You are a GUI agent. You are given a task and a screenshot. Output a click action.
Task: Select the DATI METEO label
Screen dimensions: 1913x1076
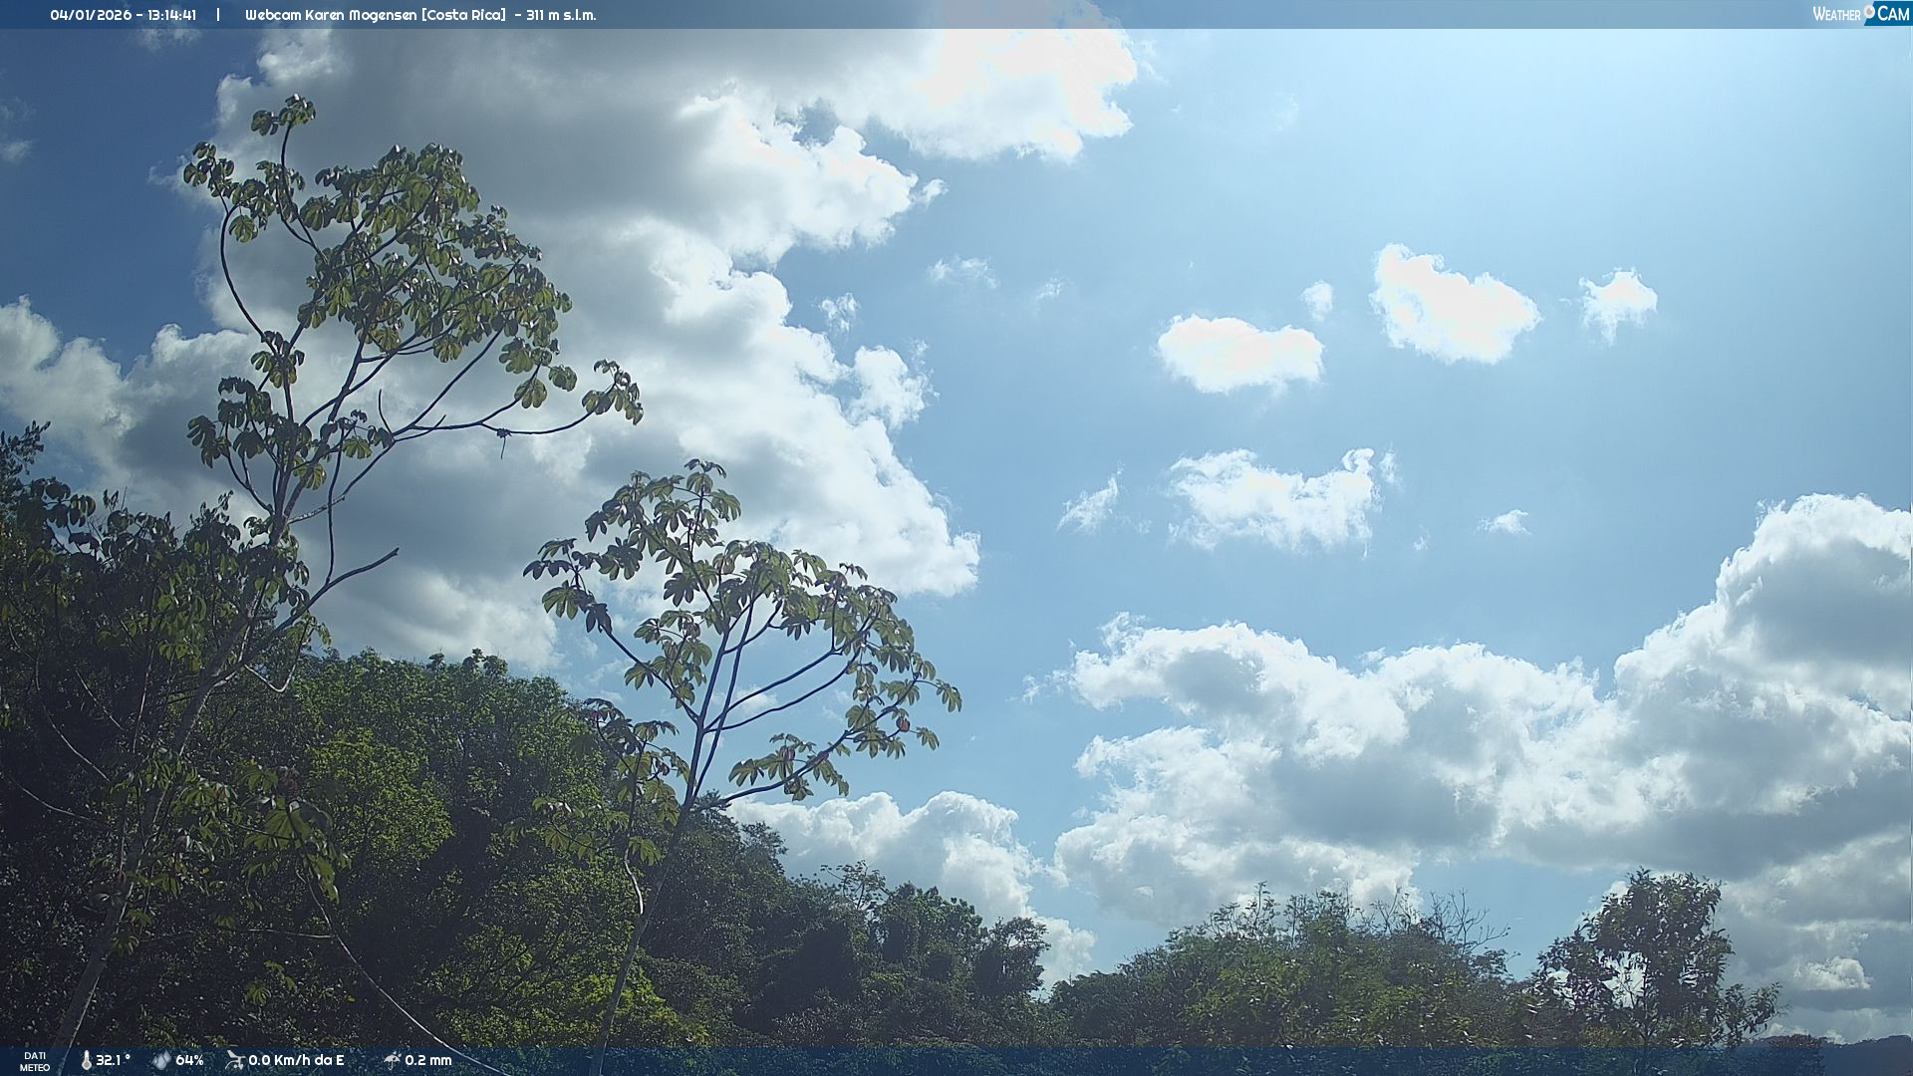[x=35, y=1062]
